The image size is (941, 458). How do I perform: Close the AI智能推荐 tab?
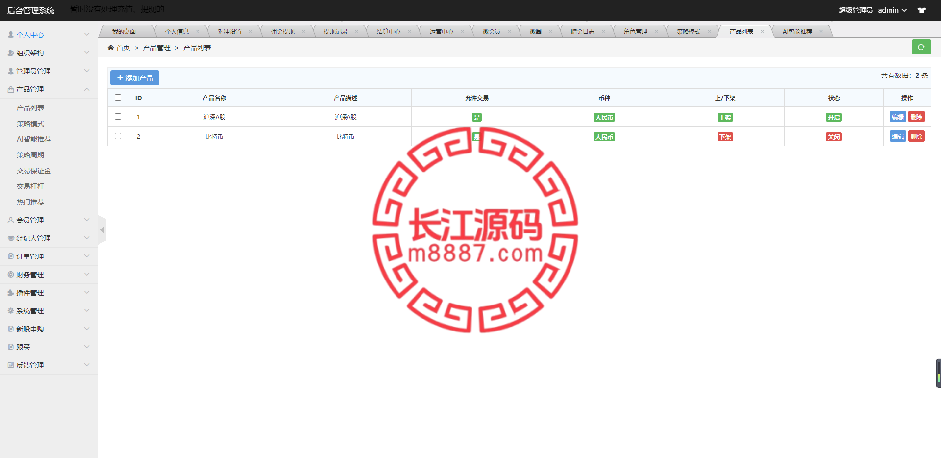821,32
